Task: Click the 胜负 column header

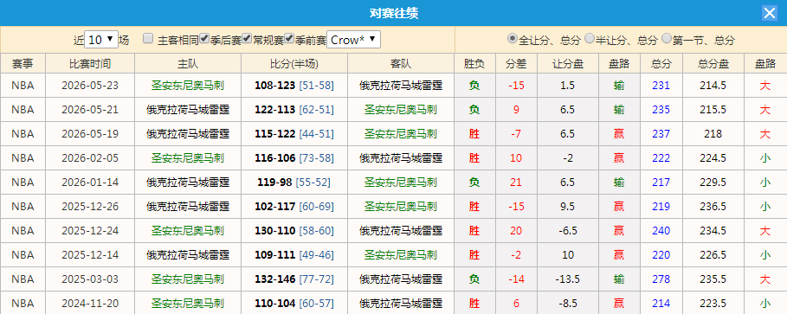Action: click(474, 64)
